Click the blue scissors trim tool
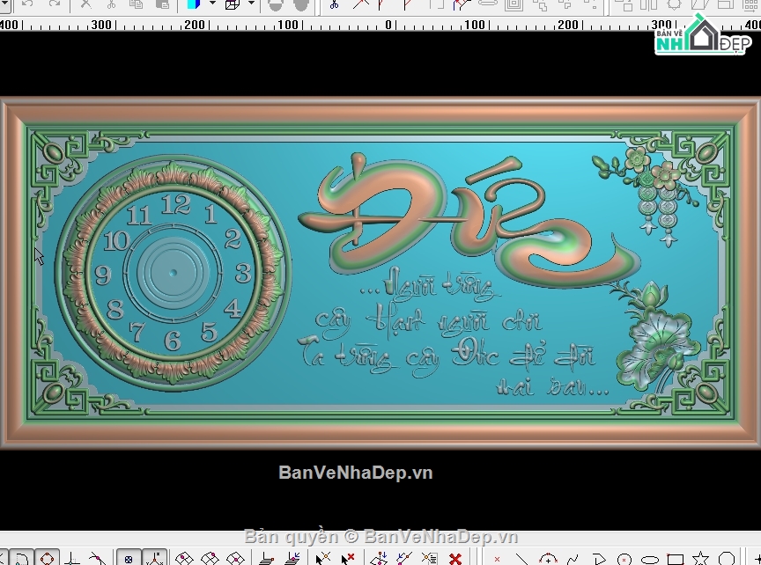 (334, 5)
